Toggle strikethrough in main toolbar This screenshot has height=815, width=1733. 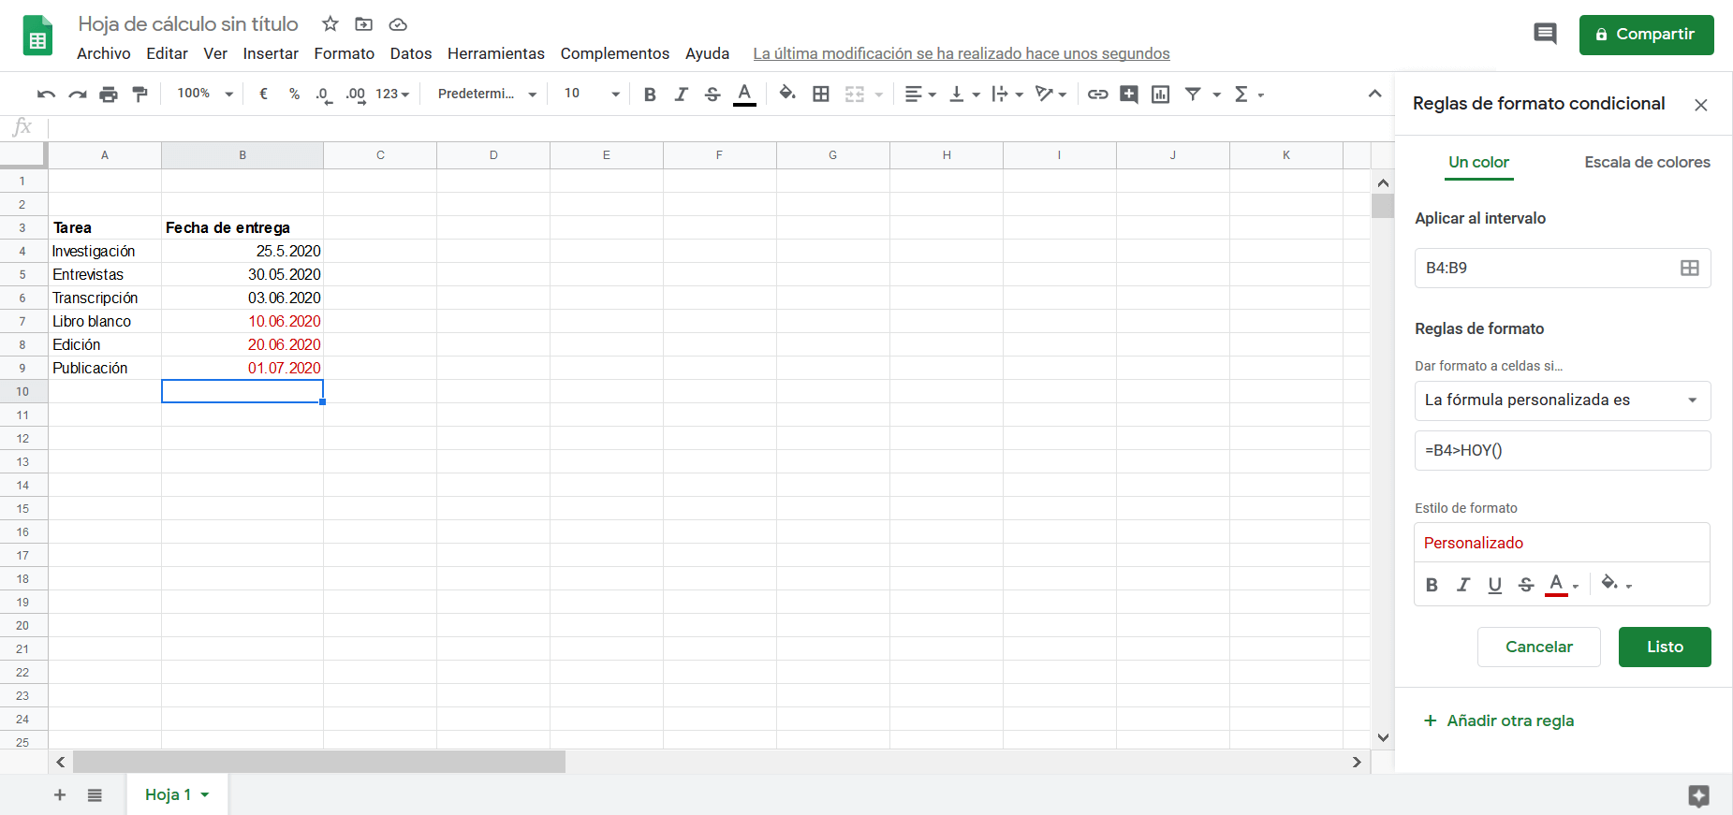coord(712,95)
